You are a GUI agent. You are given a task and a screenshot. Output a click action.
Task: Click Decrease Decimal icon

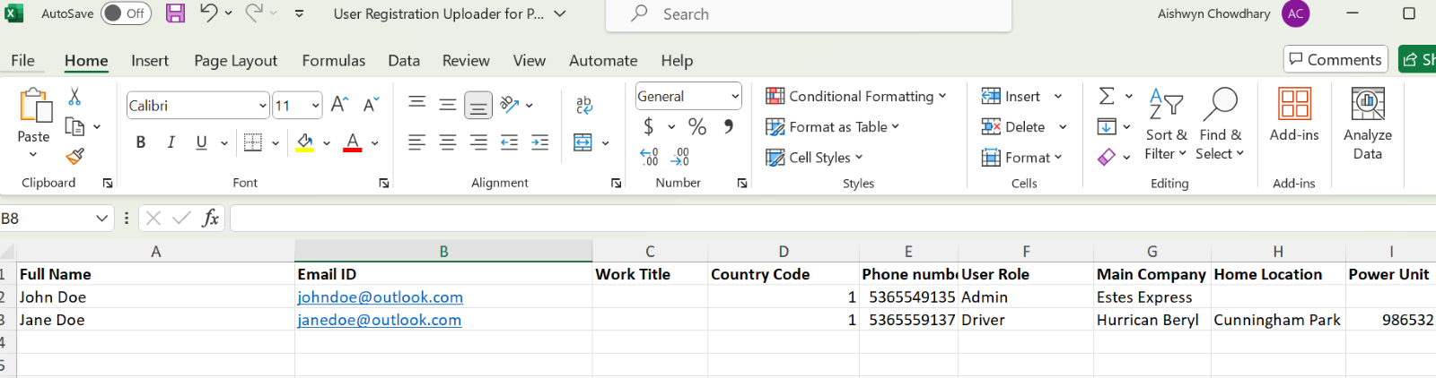(680, 158)
